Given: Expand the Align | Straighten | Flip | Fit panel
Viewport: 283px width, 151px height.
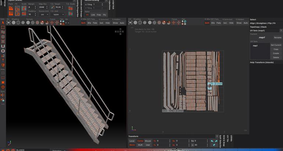Looking at the screenshot, I should tap(262, 23).
